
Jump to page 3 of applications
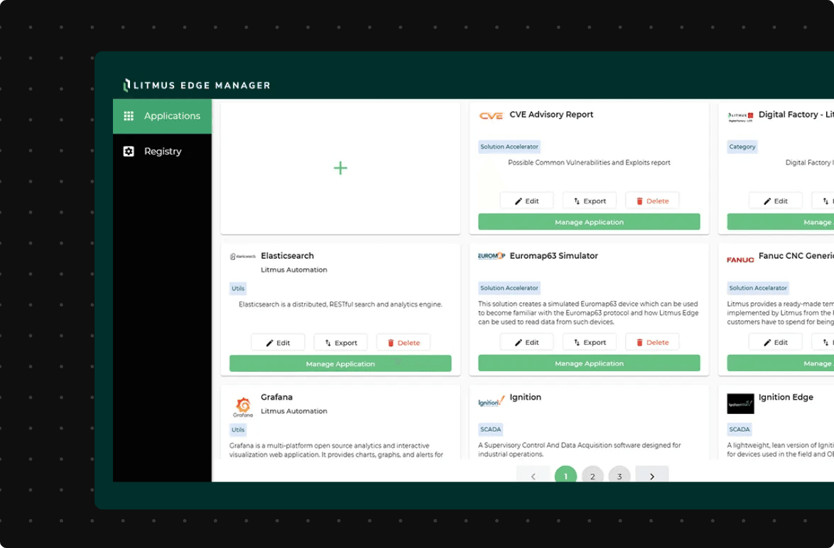click(x=619, y=476)
